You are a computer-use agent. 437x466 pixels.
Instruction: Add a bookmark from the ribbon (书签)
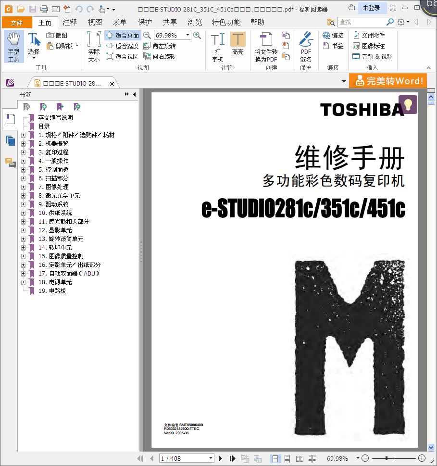[x=333, y=46]
